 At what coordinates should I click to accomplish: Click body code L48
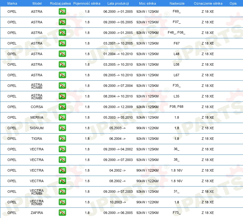coord(177,54)
